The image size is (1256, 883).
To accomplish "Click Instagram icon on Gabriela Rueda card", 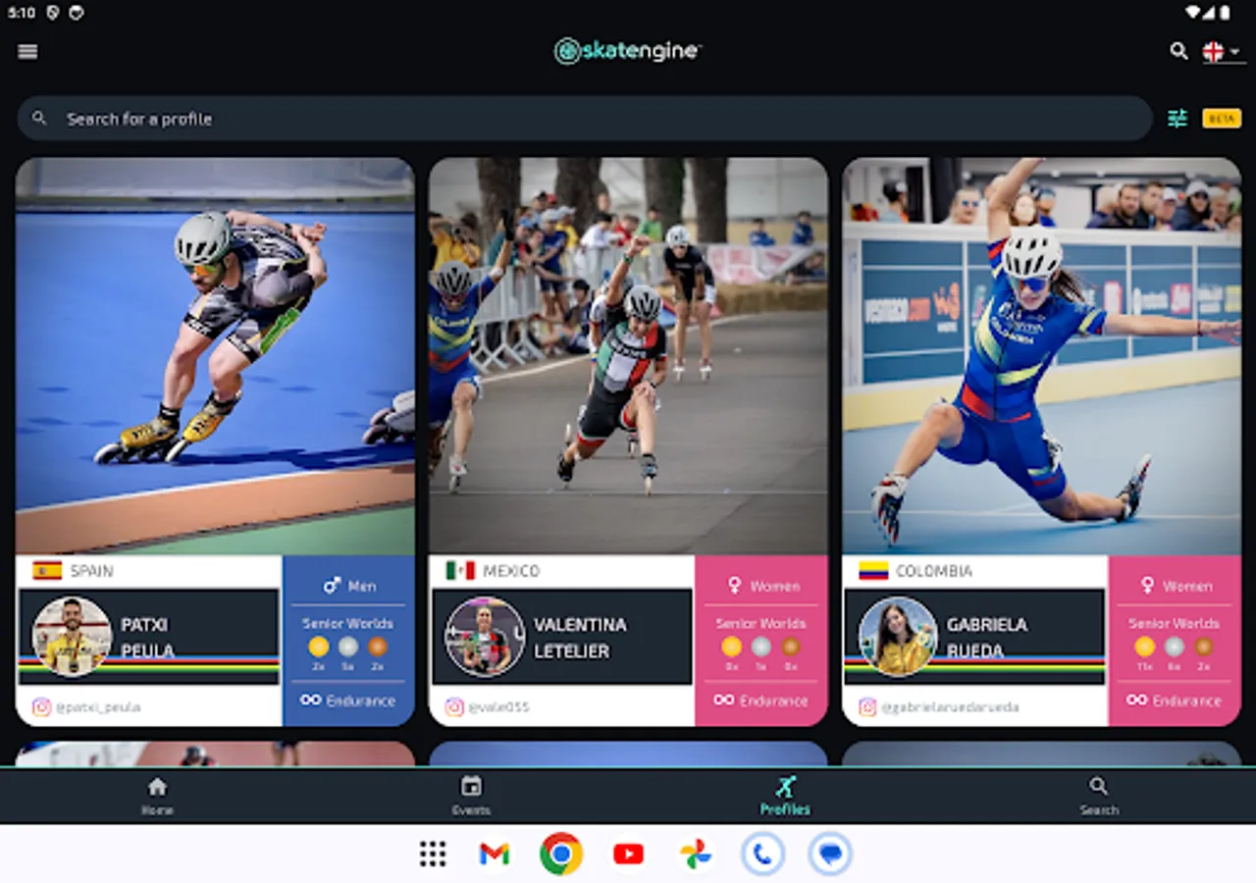I will coord(867,706).
